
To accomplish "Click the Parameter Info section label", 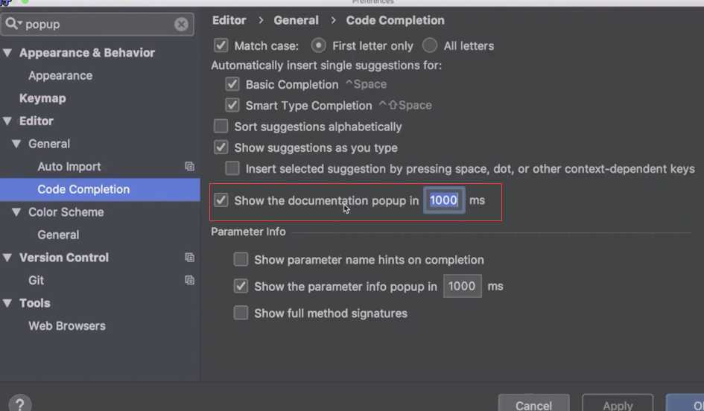I will coord(248,232).
